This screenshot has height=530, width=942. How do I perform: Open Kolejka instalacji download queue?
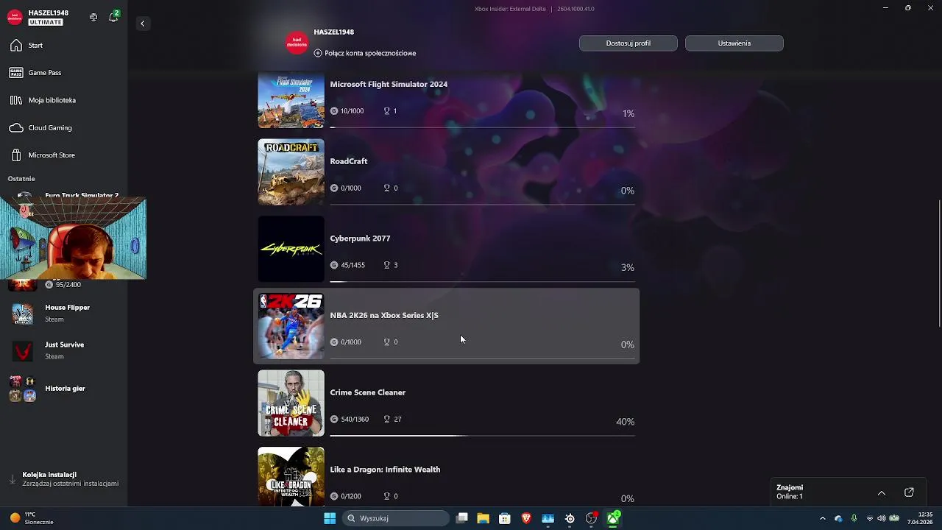tap(63, 479)
